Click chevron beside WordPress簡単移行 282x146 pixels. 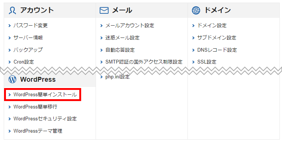[10, 107]
